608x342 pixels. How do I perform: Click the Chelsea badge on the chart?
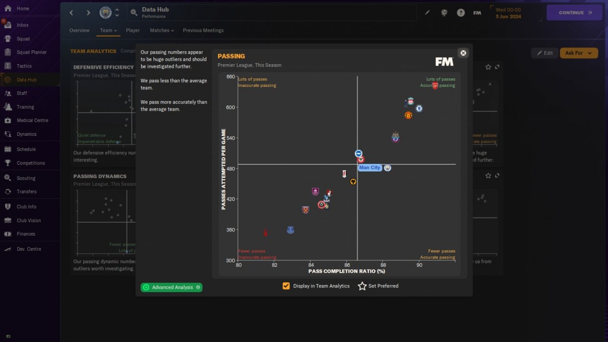(419, 108)
